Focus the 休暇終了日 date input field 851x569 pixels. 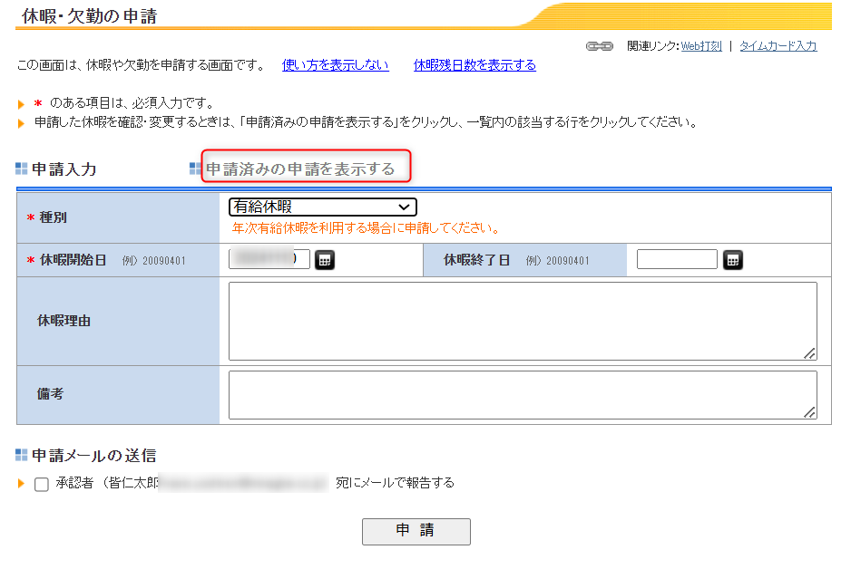677,259
